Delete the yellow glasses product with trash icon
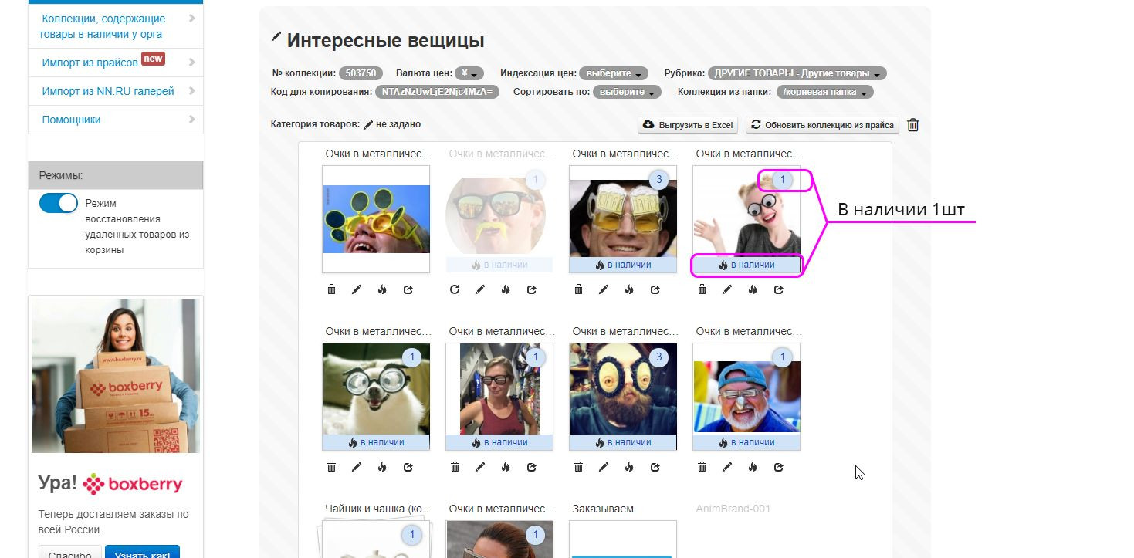 click(331, 289)
